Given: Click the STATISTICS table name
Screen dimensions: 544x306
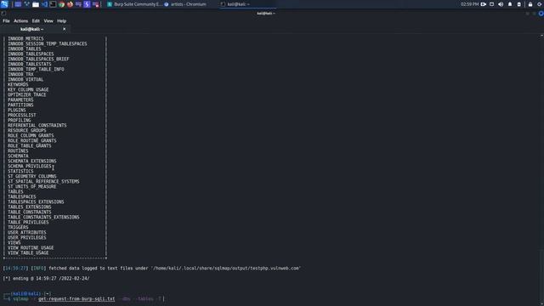Looking at the screenshot, I should point(20,172).
